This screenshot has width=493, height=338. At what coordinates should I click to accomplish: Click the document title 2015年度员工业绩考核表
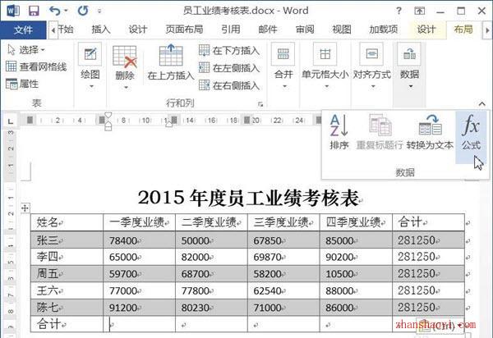[x=248, y=198]
